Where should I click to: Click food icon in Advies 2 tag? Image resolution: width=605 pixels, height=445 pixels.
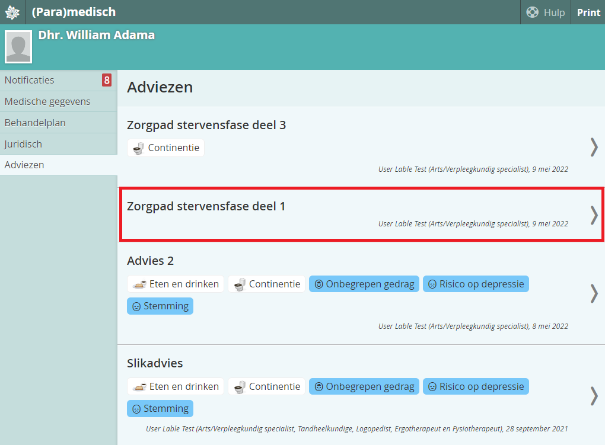[139, 284]
